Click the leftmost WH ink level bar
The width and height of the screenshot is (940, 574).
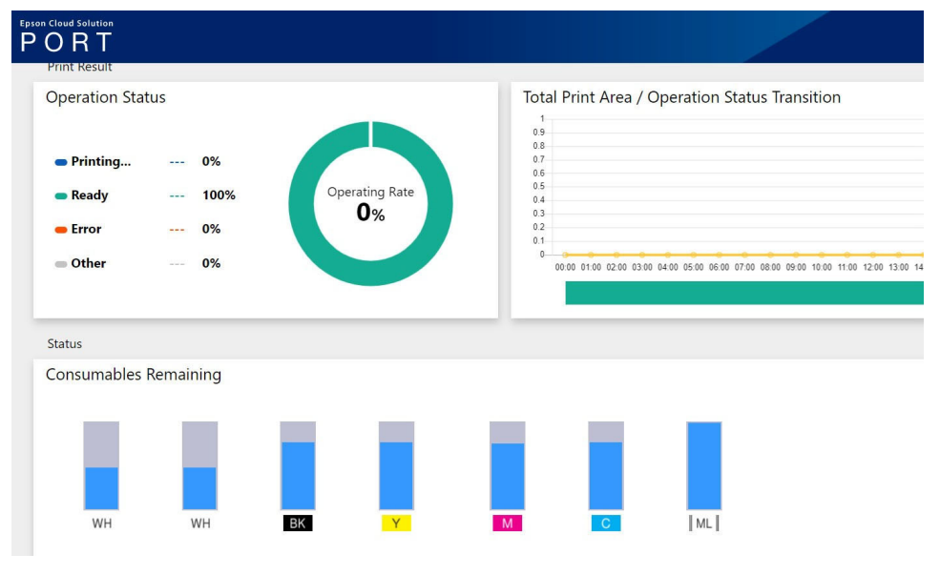(x=101, y=466)
